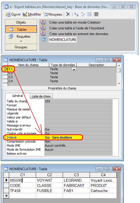Open the Type de données dropdown for C1
This screenshot has width=140, height=203.
coord(74,69)
